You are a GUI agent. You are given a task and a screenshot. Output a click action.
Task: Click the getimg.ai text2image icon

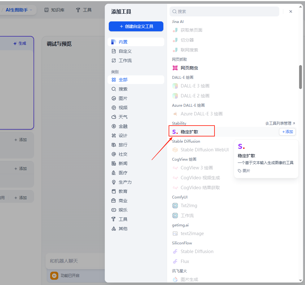coord(175,234)
